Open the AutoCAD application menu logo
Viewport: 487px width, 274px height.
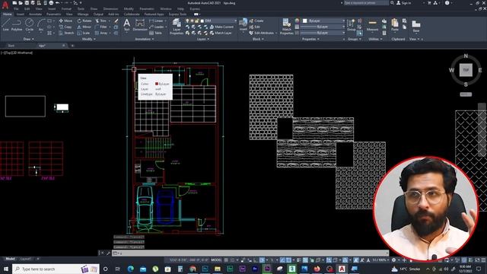coord(5,5)
